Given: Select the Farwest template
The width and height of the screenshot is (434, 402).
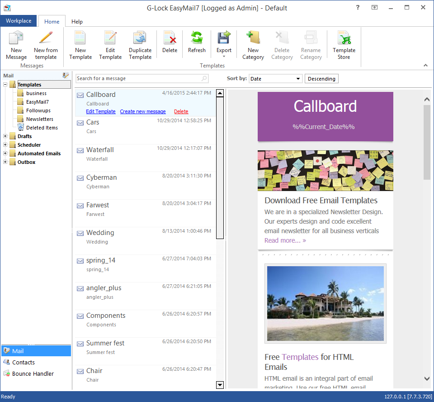Looking at the screenshot, I should (x=145, y=213).
